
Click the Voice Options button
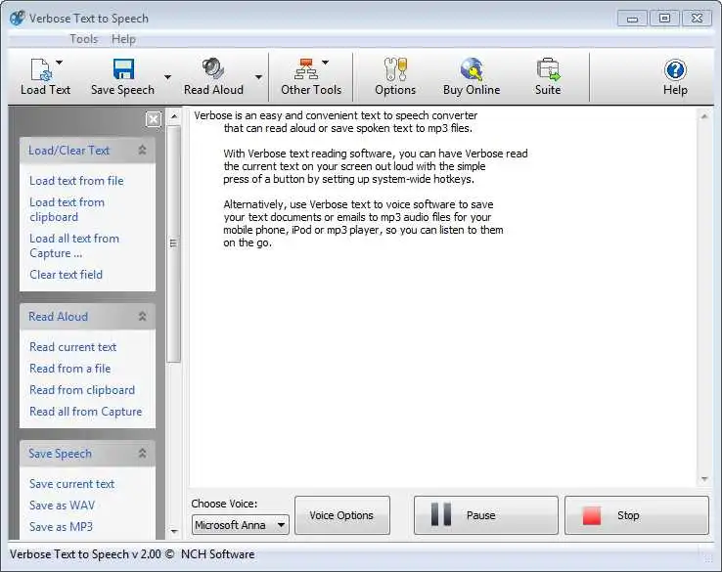pos(342,515)
